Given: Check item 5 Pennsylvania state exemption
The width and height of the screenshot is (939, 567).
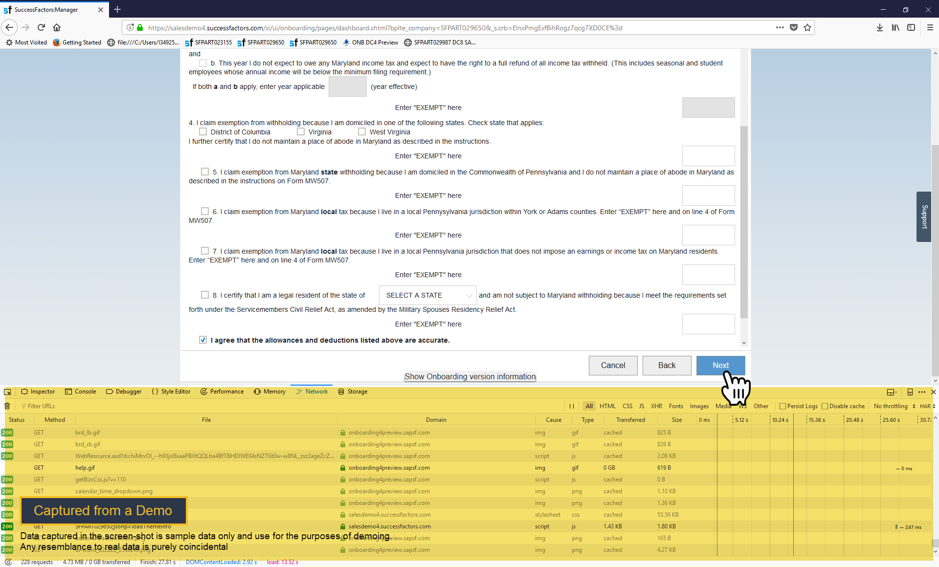Looking at the screenshot, I should tap(205, 172).
